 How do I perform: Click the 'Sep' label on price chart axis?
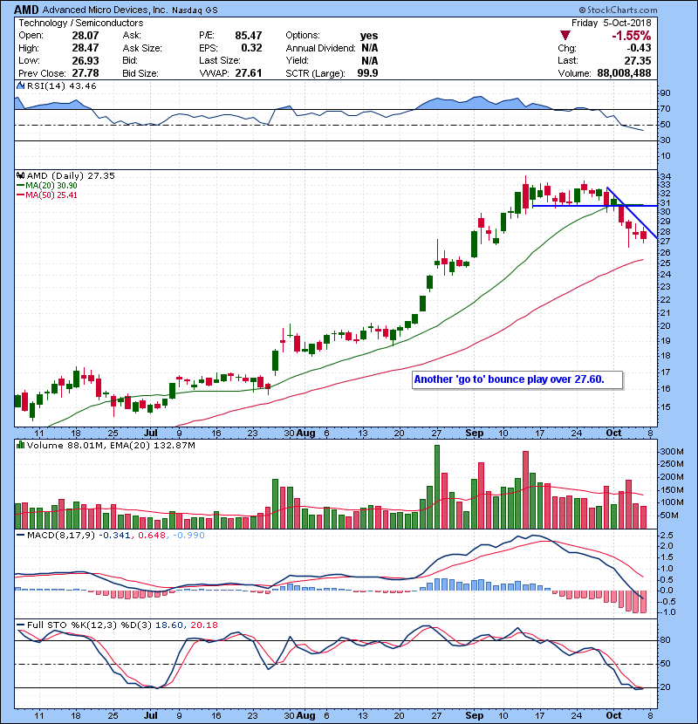pyautogui.click(x=475, y=434)
